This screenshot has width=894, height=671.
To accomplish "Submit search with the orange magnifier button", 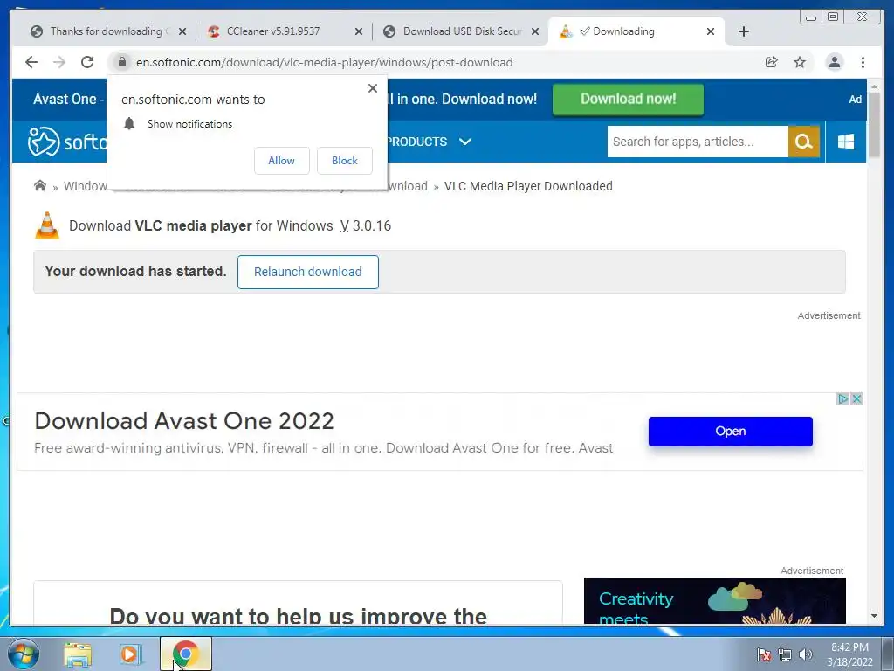I will point(804,142).
